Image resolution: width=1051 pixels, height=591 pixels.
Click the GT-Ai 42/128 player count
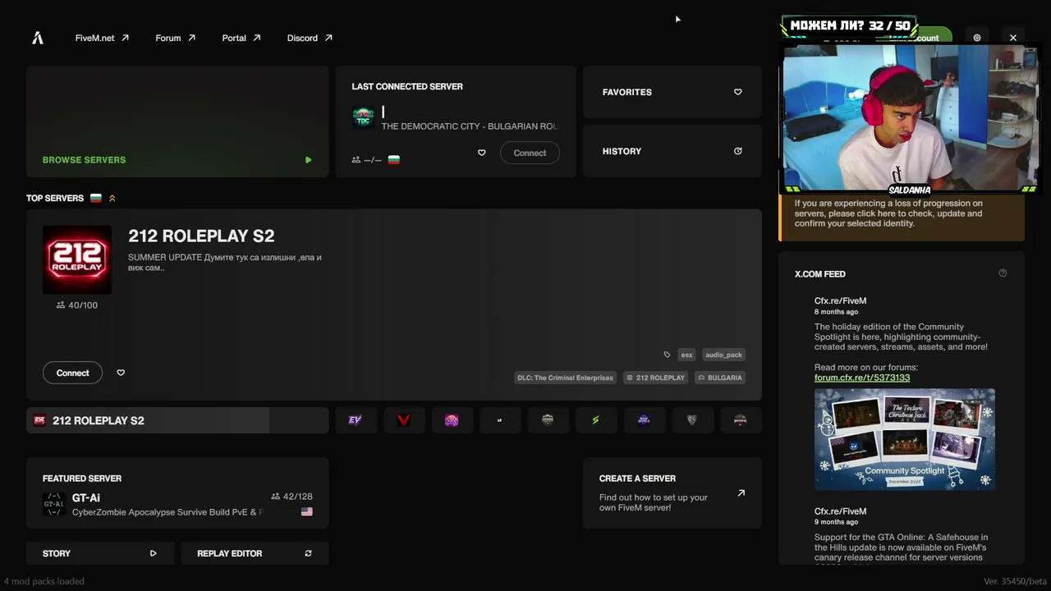pos(292,497)
